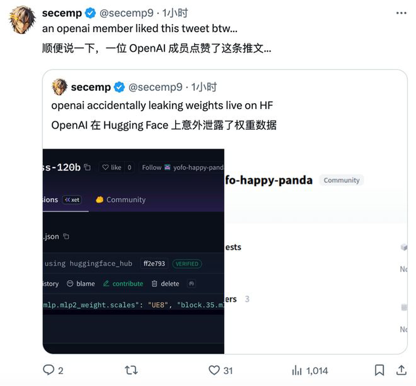Click the share upload icon
Screen dimensions: 416x386
point(401,370)
